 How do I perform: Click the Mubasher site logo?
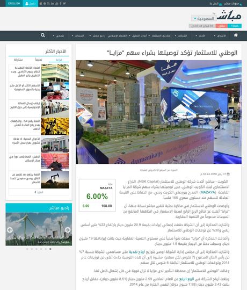pos(229,15)
